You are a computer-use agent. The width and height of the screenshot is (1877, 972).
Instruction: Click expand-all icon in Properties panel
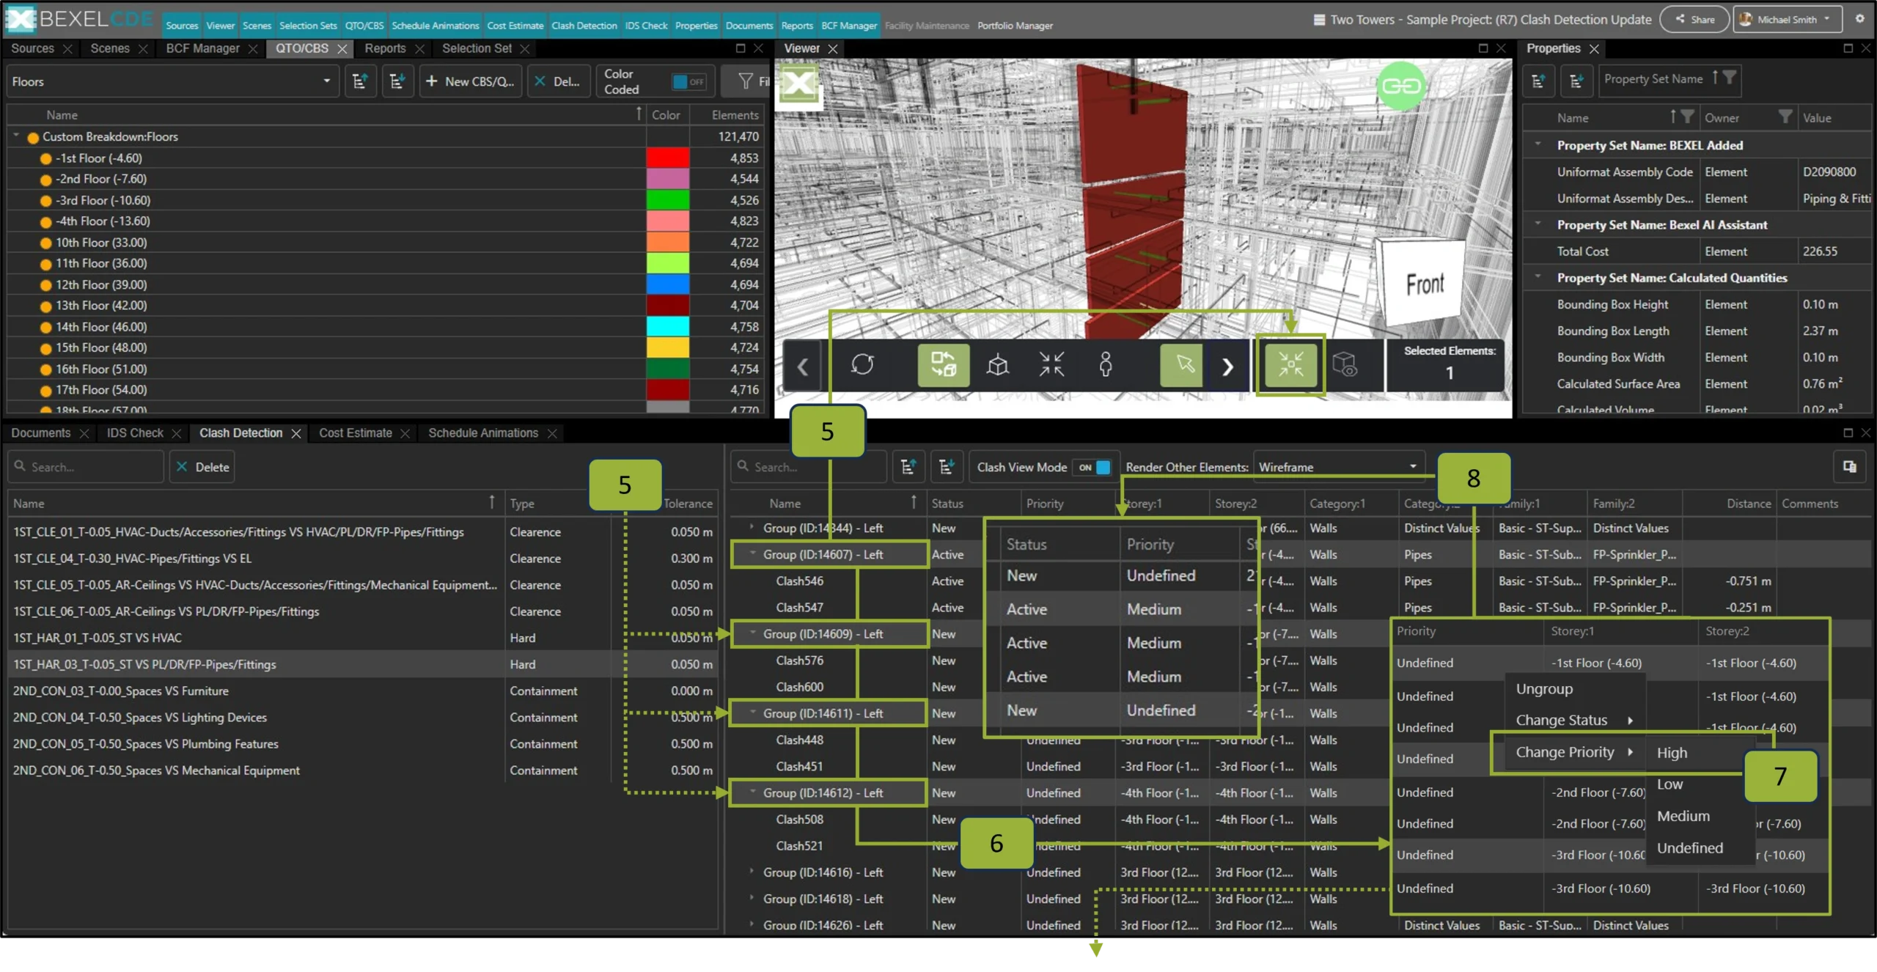[x=1538, y=80]
